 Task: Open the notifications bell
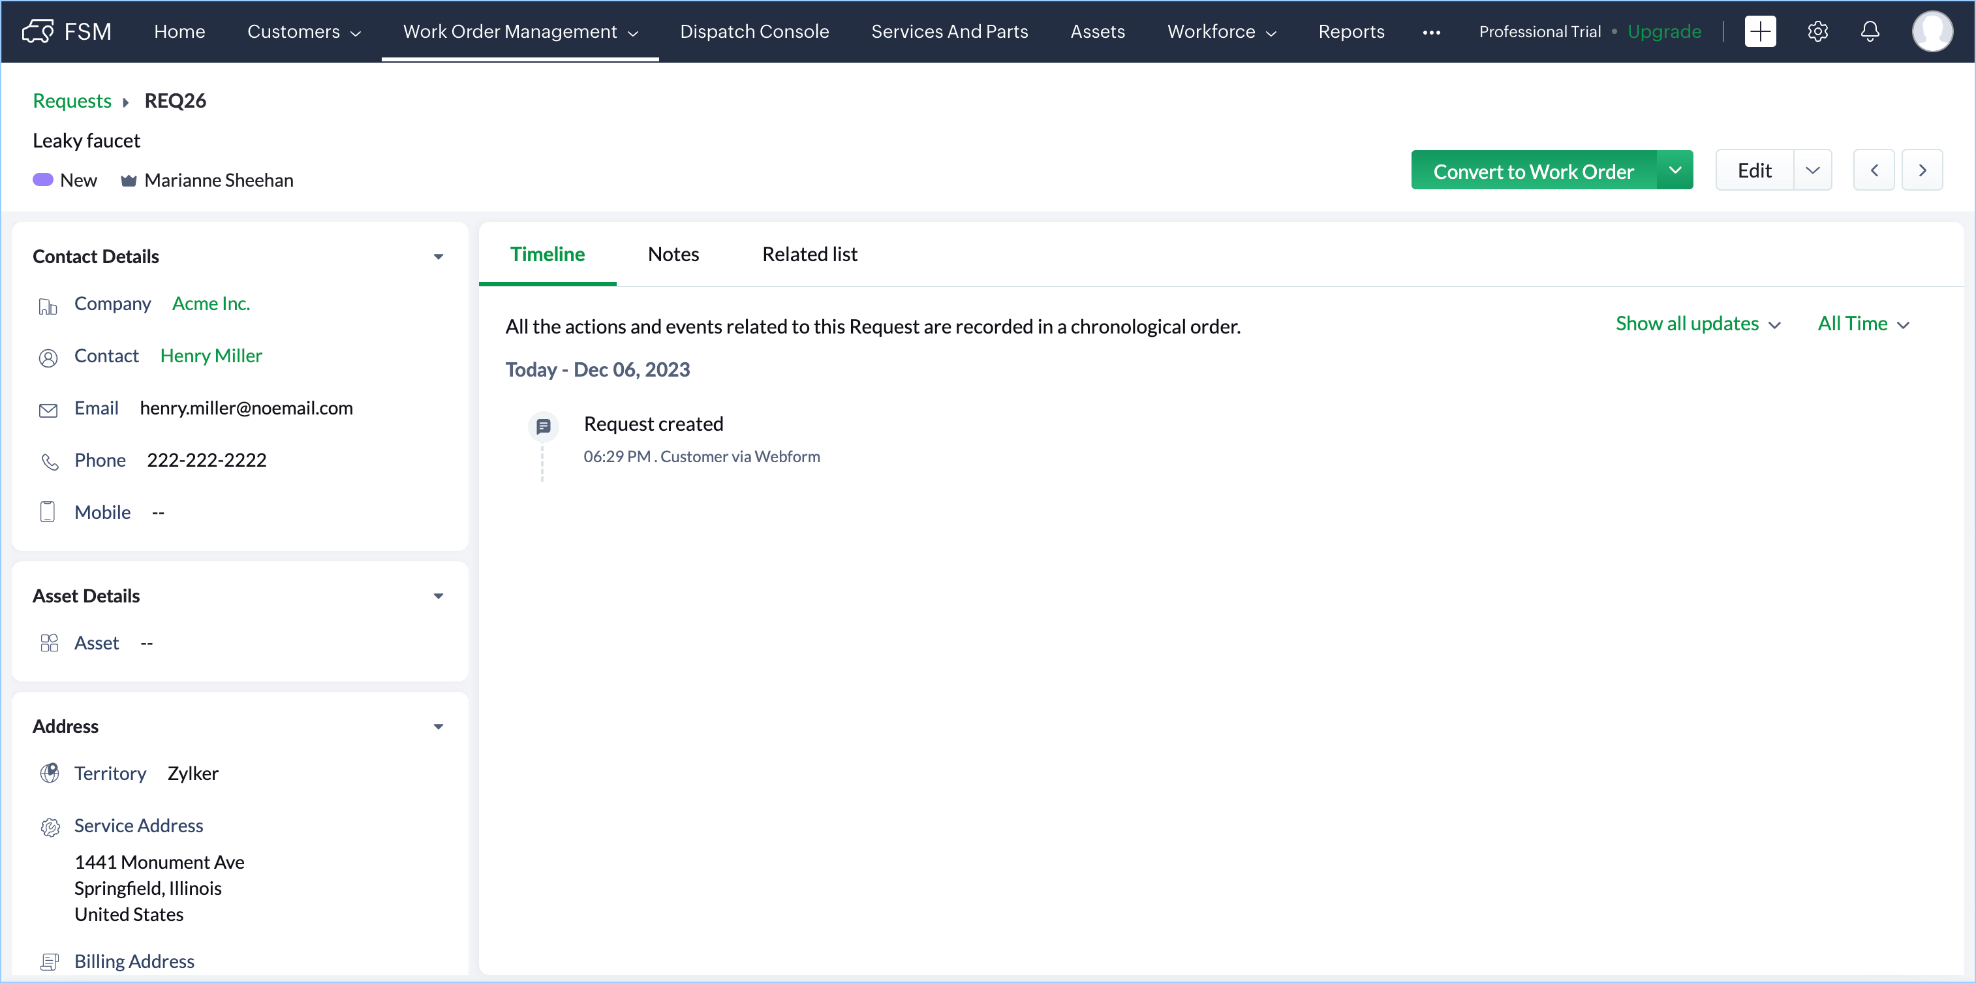[x=1870, y=31]
